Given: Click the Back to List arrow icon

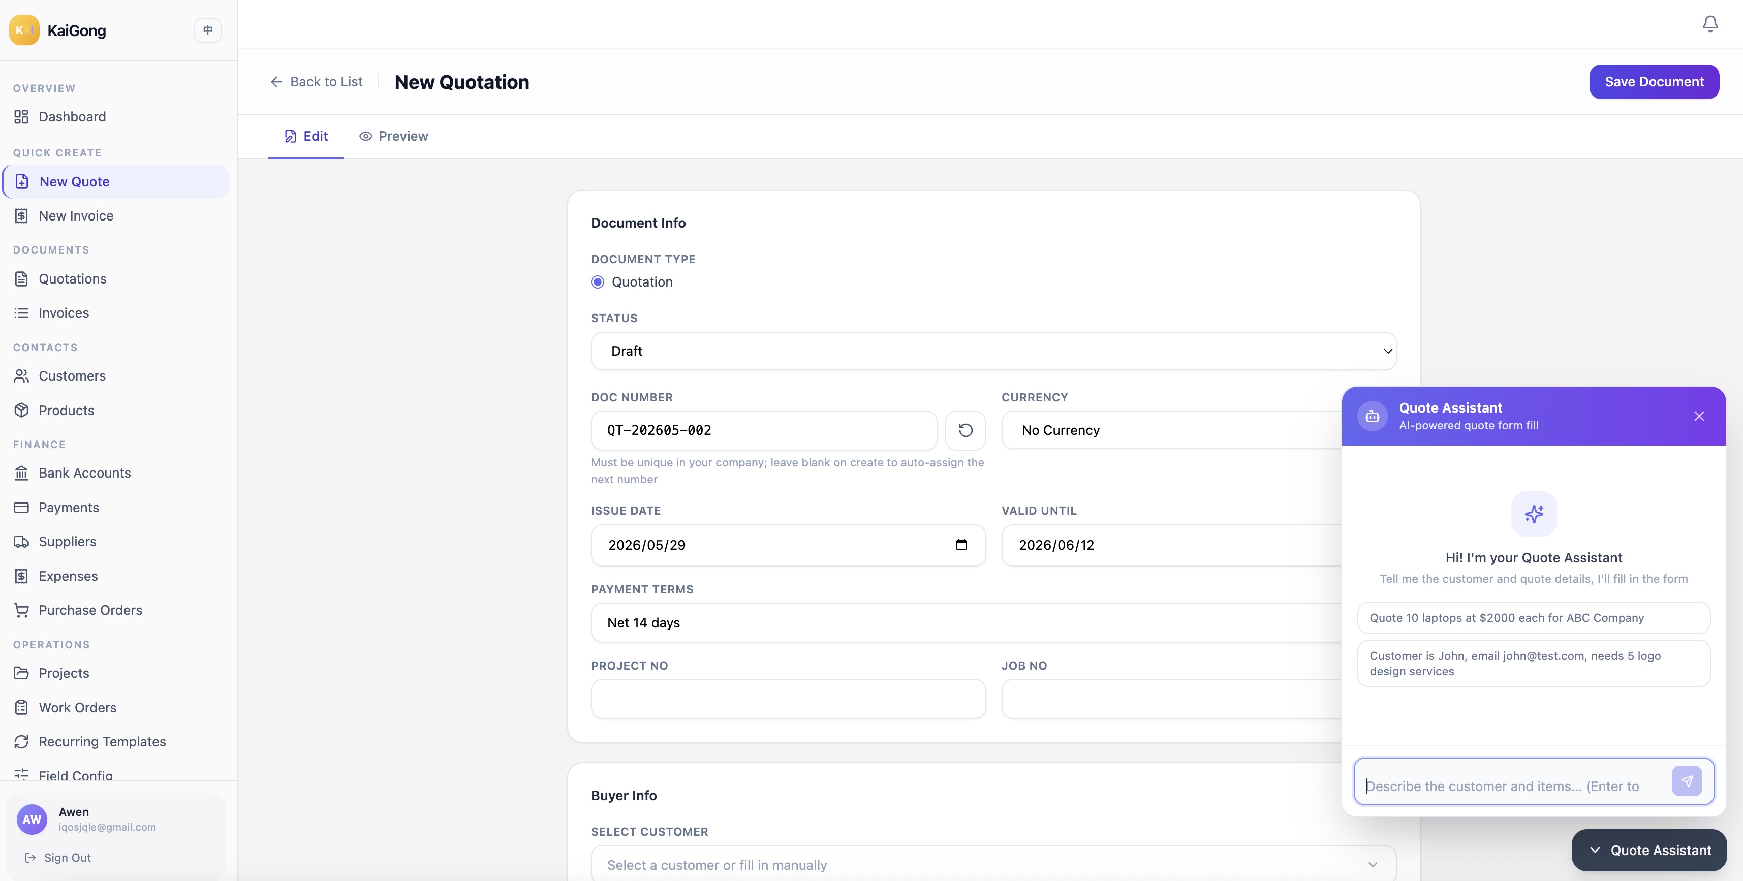Looking at the screenshot, I should (276, 82).
